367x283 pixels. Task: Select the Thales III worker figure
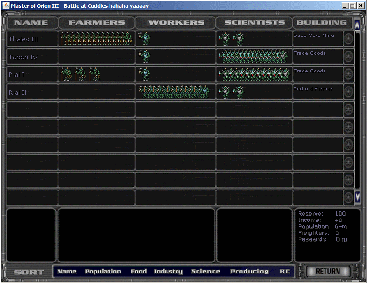144,39
